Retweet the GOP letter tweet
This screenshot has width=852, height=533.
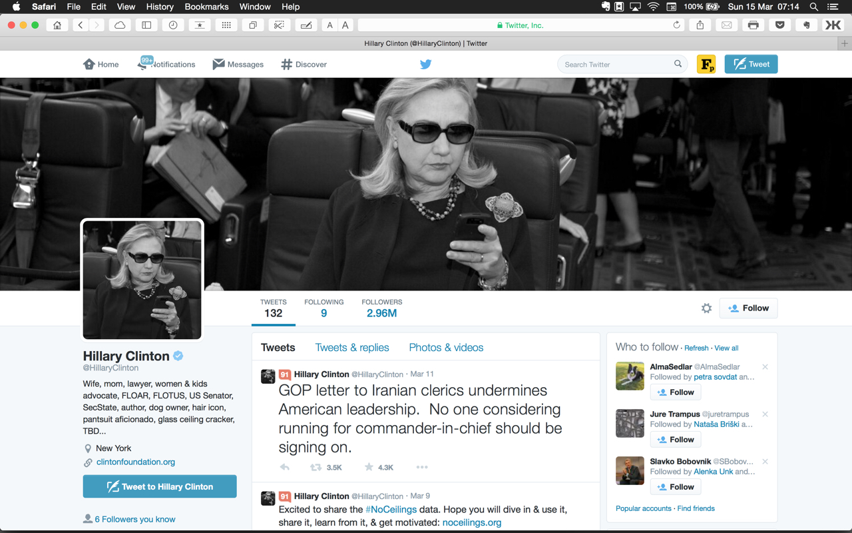(316, 467)
